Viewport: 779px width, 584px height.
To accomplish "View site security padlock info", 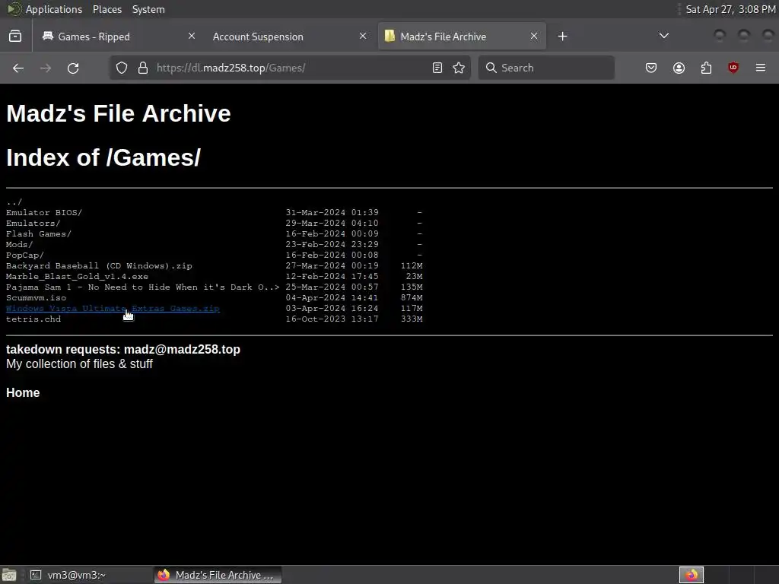I will [x=143, y=68].
